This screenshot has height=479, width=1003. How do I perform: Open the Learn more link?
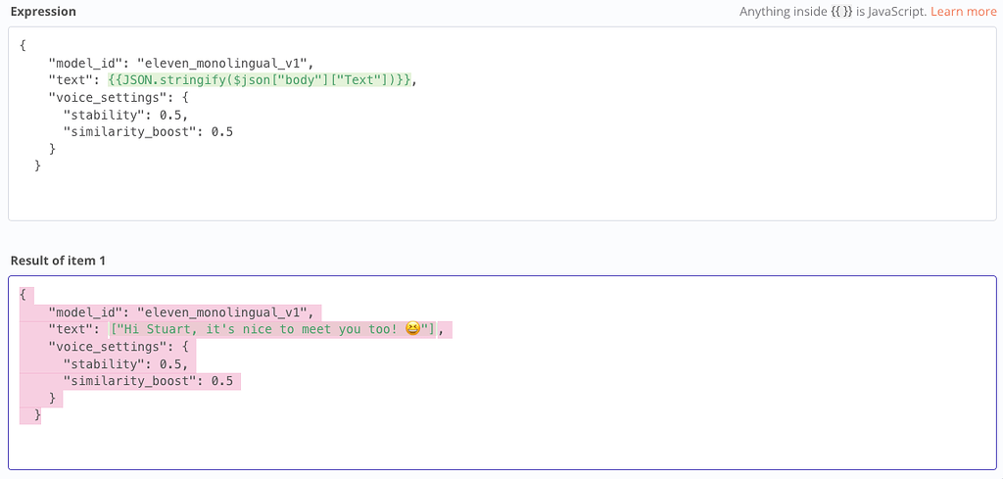963,12
